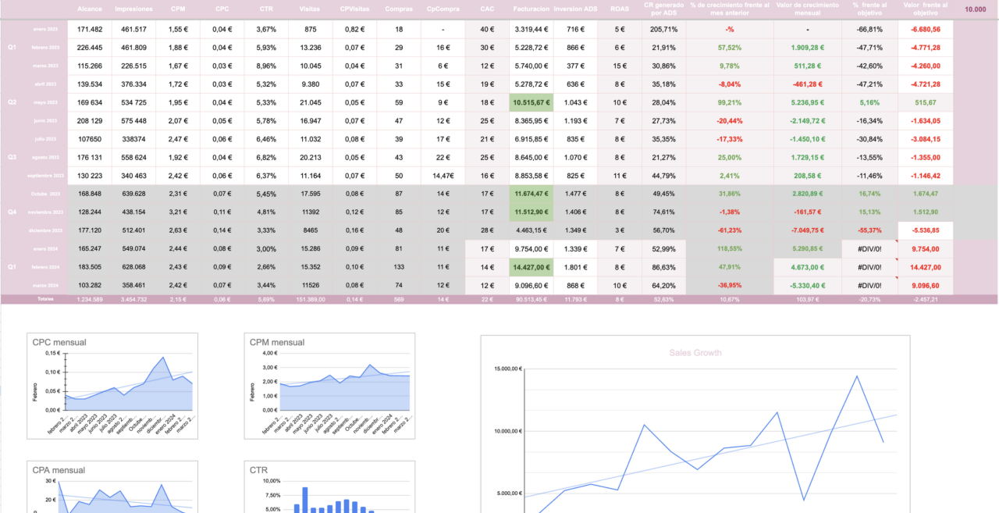999x513 pixels.
Task: Select the 10.000 objective value cell
Action: [x=975, y=9]
